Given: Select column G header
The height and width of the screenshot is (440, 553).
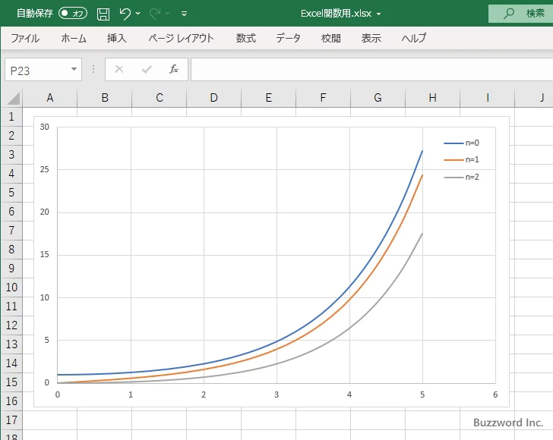Looking at the screenshot, I should 378,98.
